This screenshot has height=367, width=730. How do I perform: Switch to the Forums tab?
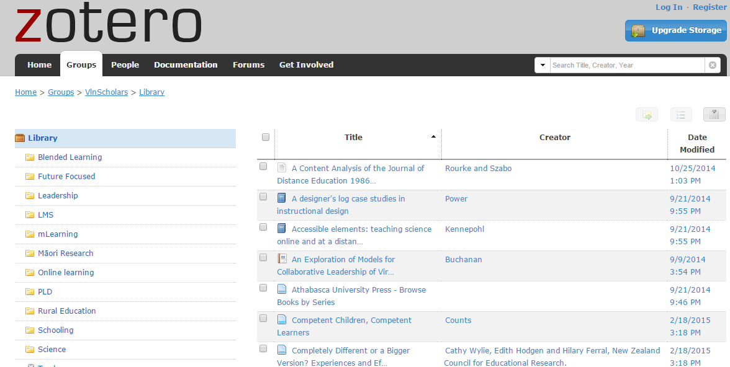(x=248, y=64)
